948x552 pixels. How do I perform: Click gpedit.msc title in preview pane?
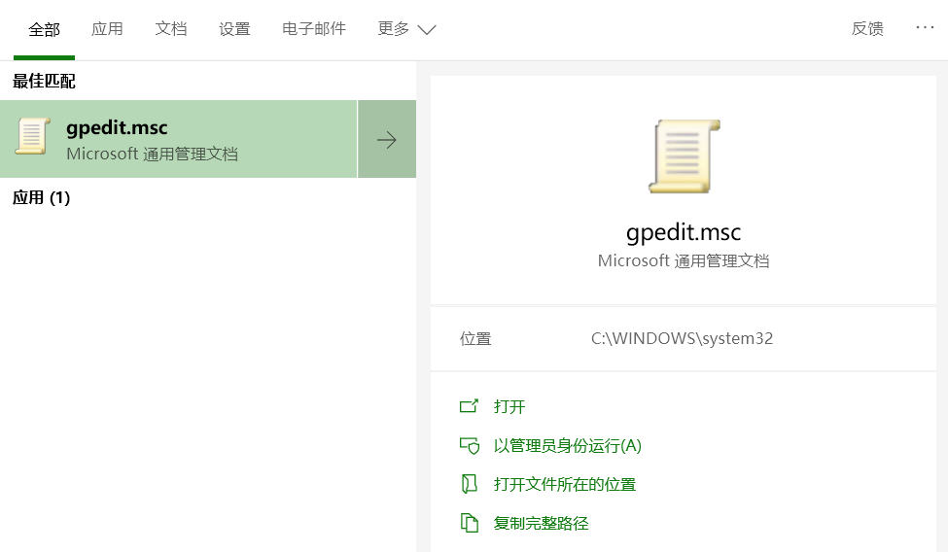[x=684, y=233]
